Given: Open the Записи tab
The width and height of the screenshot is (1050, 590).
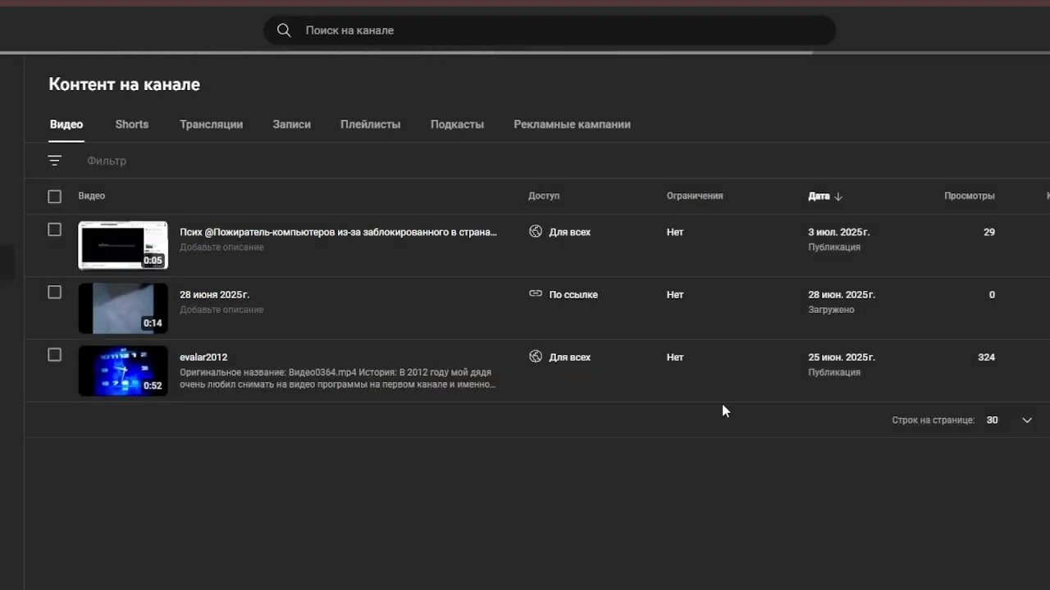Looking at the screenshot, I should (291, 125).
